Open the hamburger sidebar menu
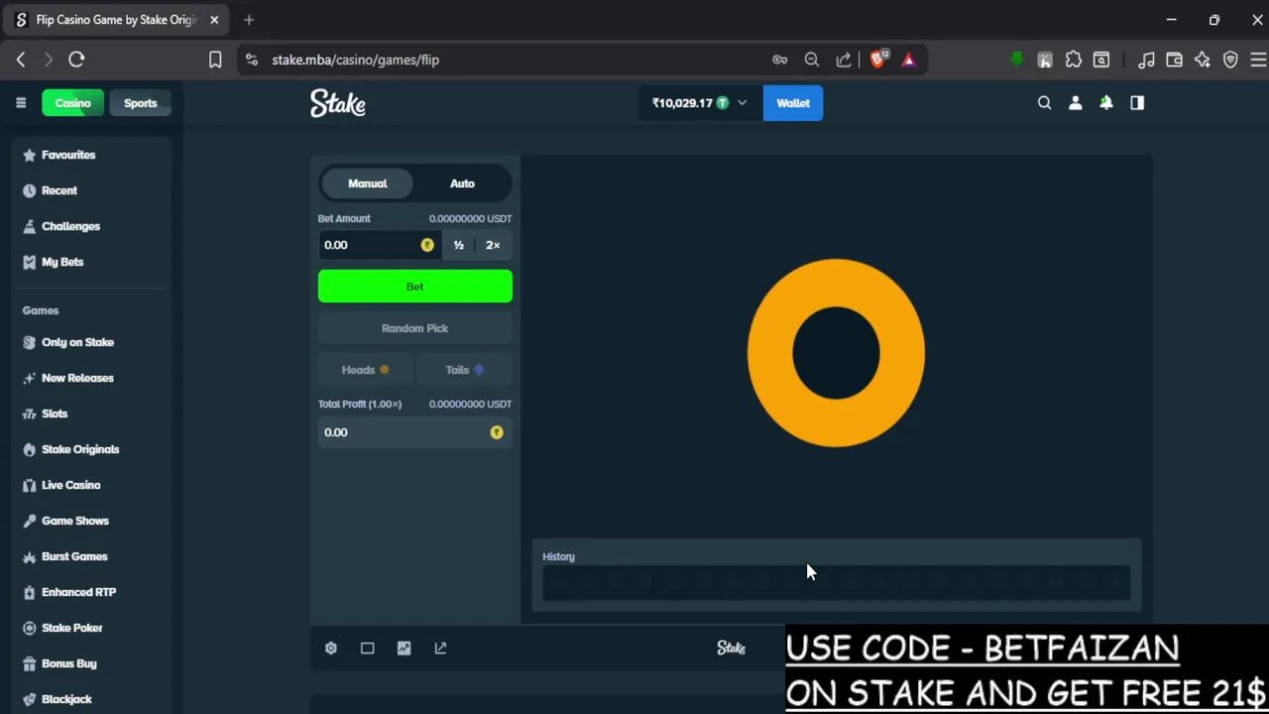Screen dimensions: 1269x714 [21, 103]
